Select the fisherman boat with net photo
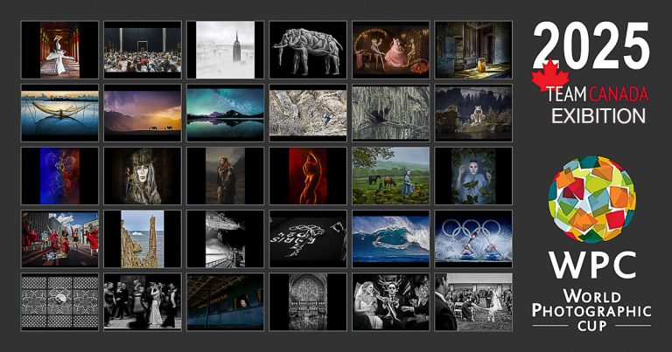The image size is (672, 352). (59, 113)
